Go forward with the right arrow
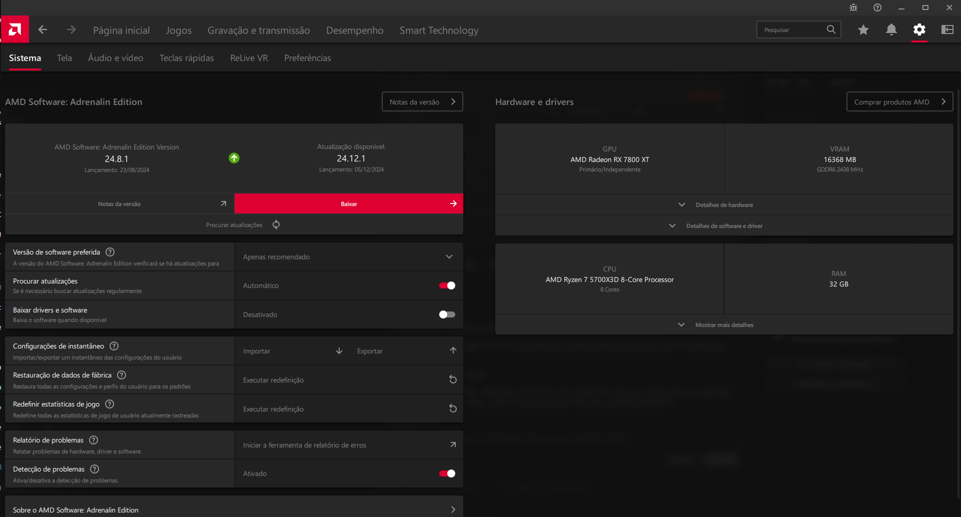961x517 pixels. point(71,30)
